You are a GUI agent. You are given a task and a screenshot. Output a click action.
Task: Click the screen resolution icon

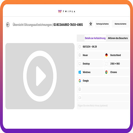[x=106, y=64]
